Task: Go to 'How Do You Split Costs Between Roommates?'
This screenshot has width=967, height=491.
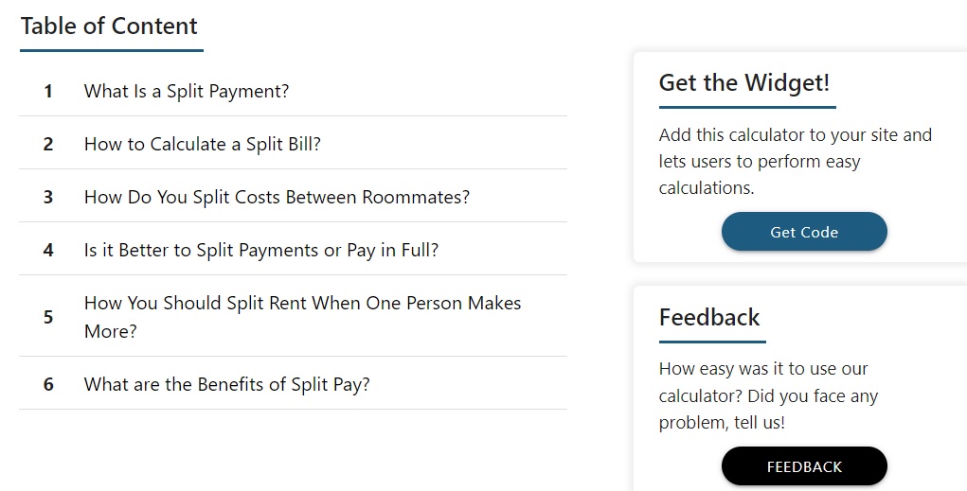Action: [277, 197]
